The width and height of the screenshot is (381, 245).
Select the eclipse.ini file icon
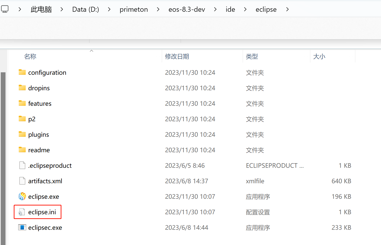[22, 212]
